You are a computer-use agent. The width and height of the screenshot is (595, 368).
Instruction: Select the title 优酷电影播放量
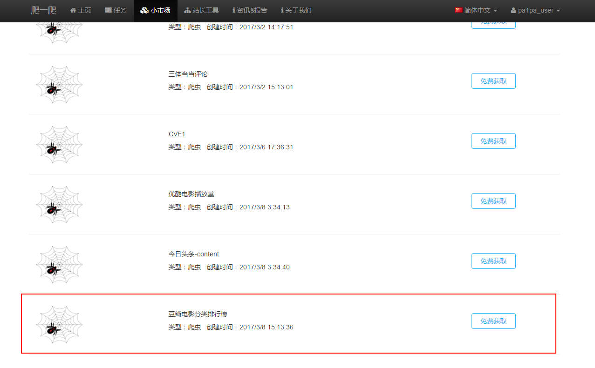coord(191,194)
